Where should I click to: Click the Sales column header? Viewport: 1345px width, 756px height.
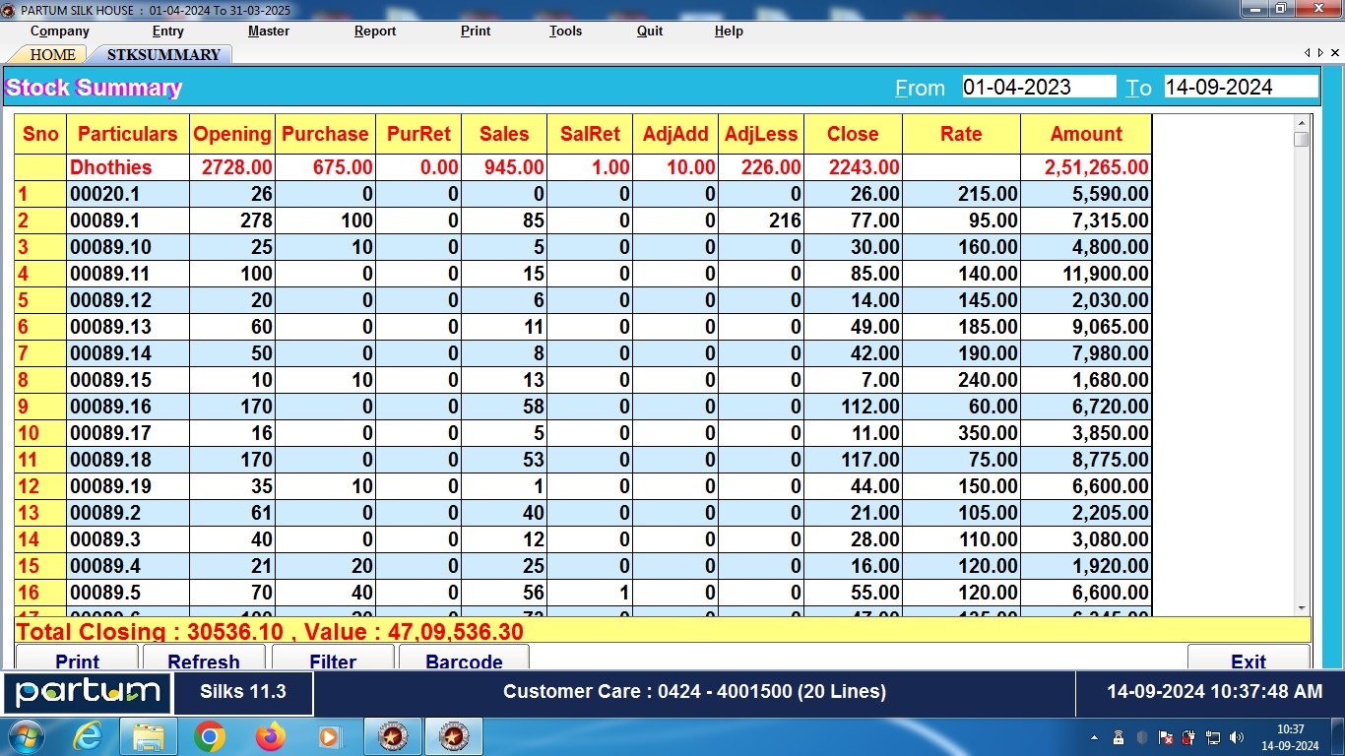point(504,134)
